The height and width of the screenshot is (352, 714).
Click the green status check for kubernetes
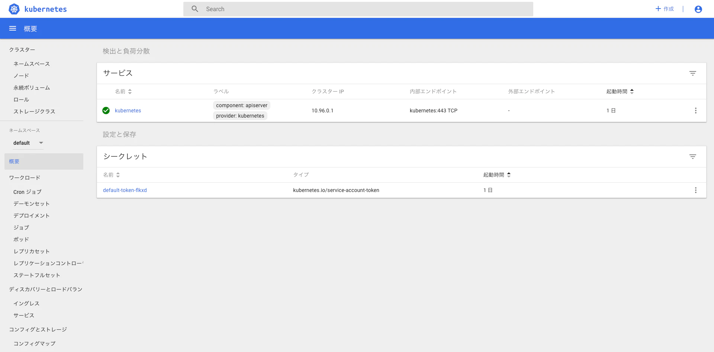[106, 111]
